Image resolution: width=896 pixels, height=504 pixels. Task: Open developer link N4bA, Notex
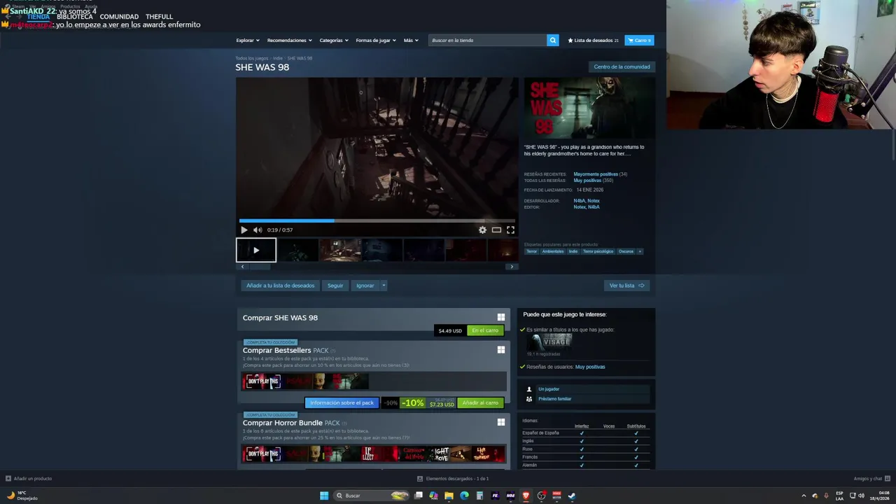tap(587, 201)
